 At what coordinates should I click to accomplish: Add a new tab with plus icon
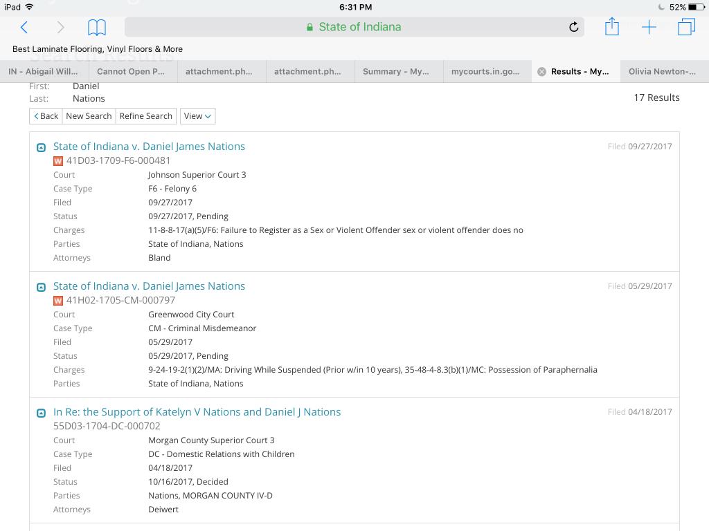(x=649, y=27)
